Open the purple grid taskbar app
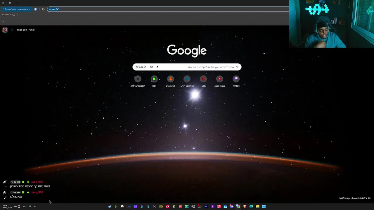 [x=135, y=206]
